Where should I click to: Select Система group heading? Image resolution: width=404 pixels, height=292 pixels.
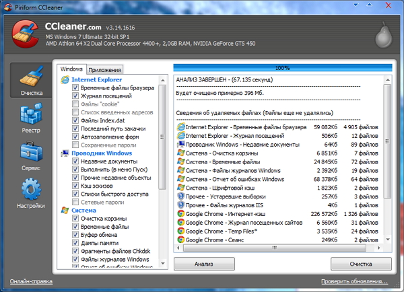coord(83,211)
